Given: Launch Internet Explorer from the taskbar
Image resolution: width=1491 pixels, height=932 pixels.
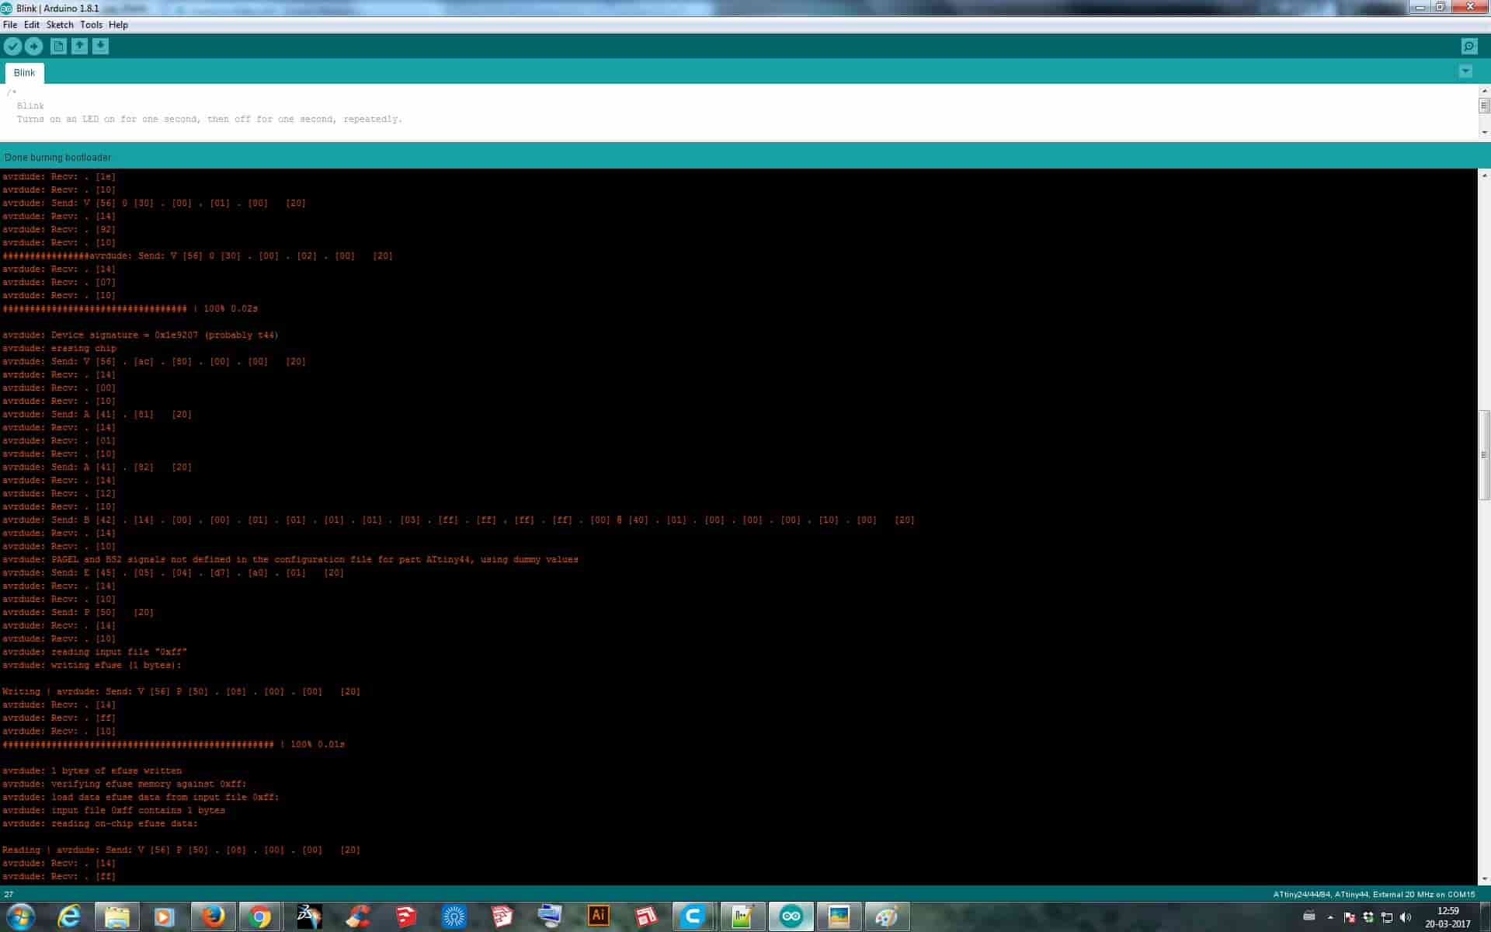Looking at the screenshot, I should coord(70,917).
